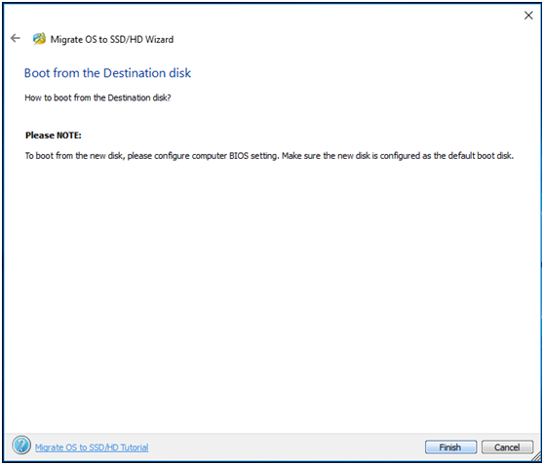Open help via the blue question-mark icon
The height and width of the screenshot is (465, 544).
coord(21,446)
